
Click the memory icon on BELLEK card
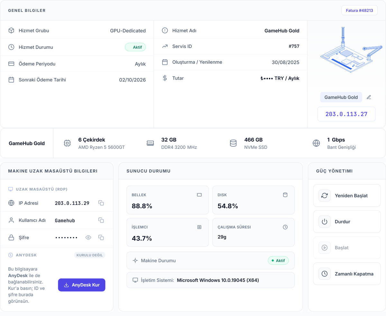coord(199,195)
